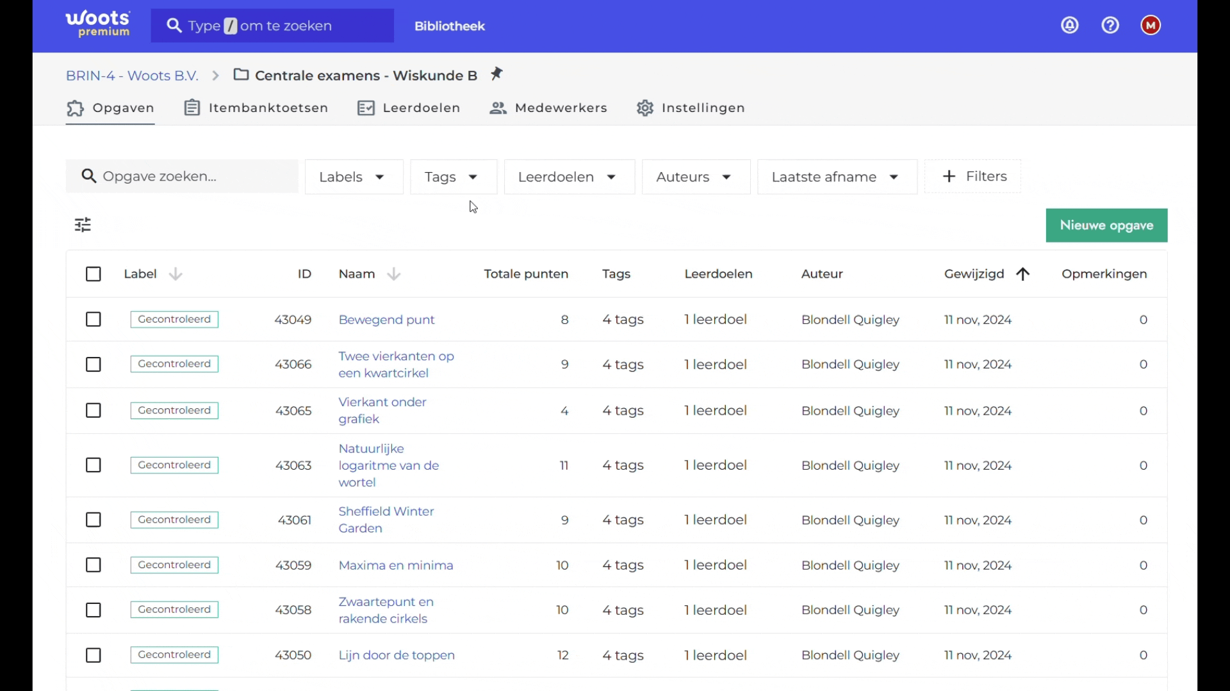Open the Medewerkers tab
Screen dimensions: 1230x691
548,108
